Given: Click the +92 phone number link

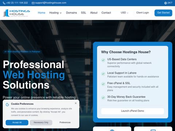Looking at the screenshot, I should click(x=17, y=3).
